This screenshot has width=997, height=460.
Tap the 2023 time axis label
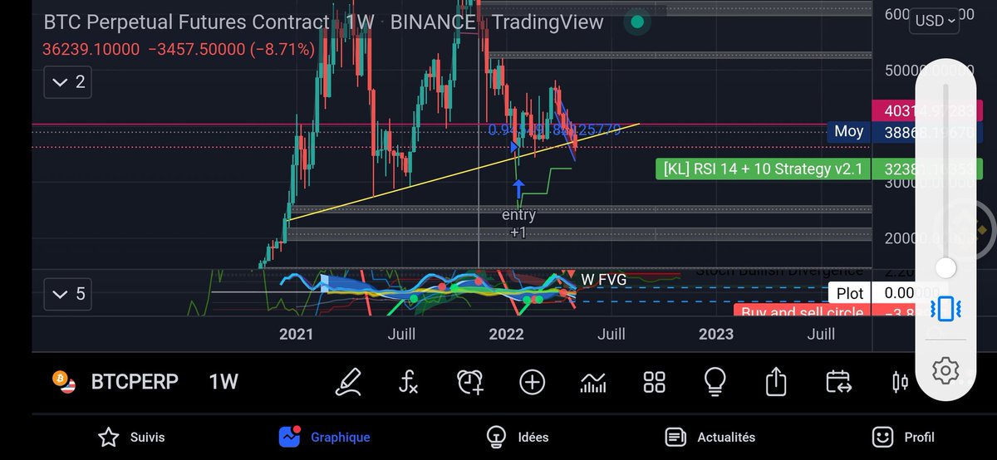[715, 334]
